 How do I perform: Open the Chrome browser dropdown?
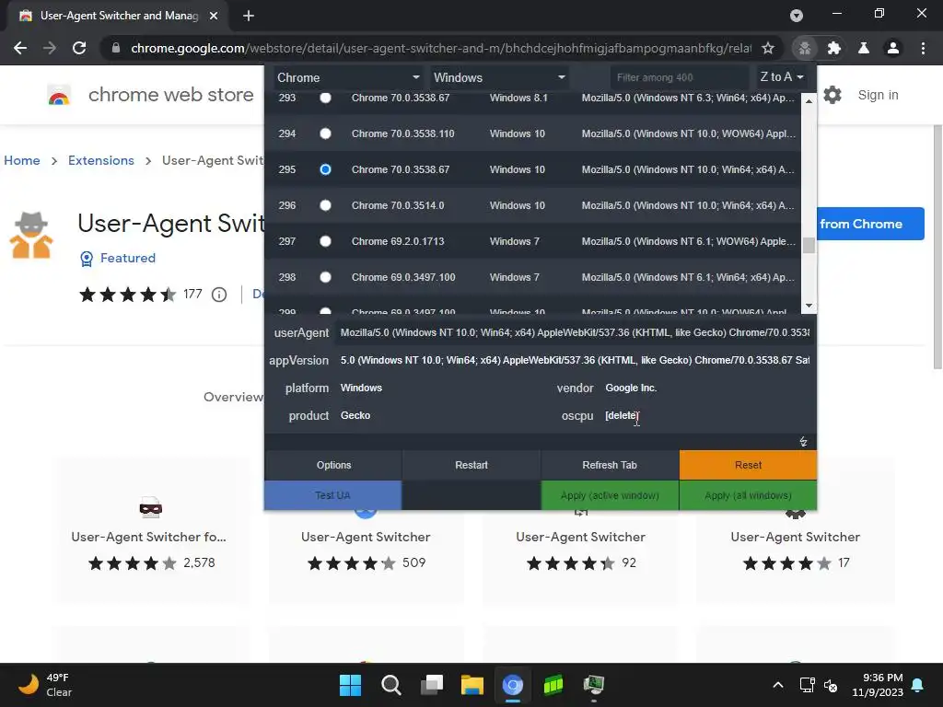347,77
